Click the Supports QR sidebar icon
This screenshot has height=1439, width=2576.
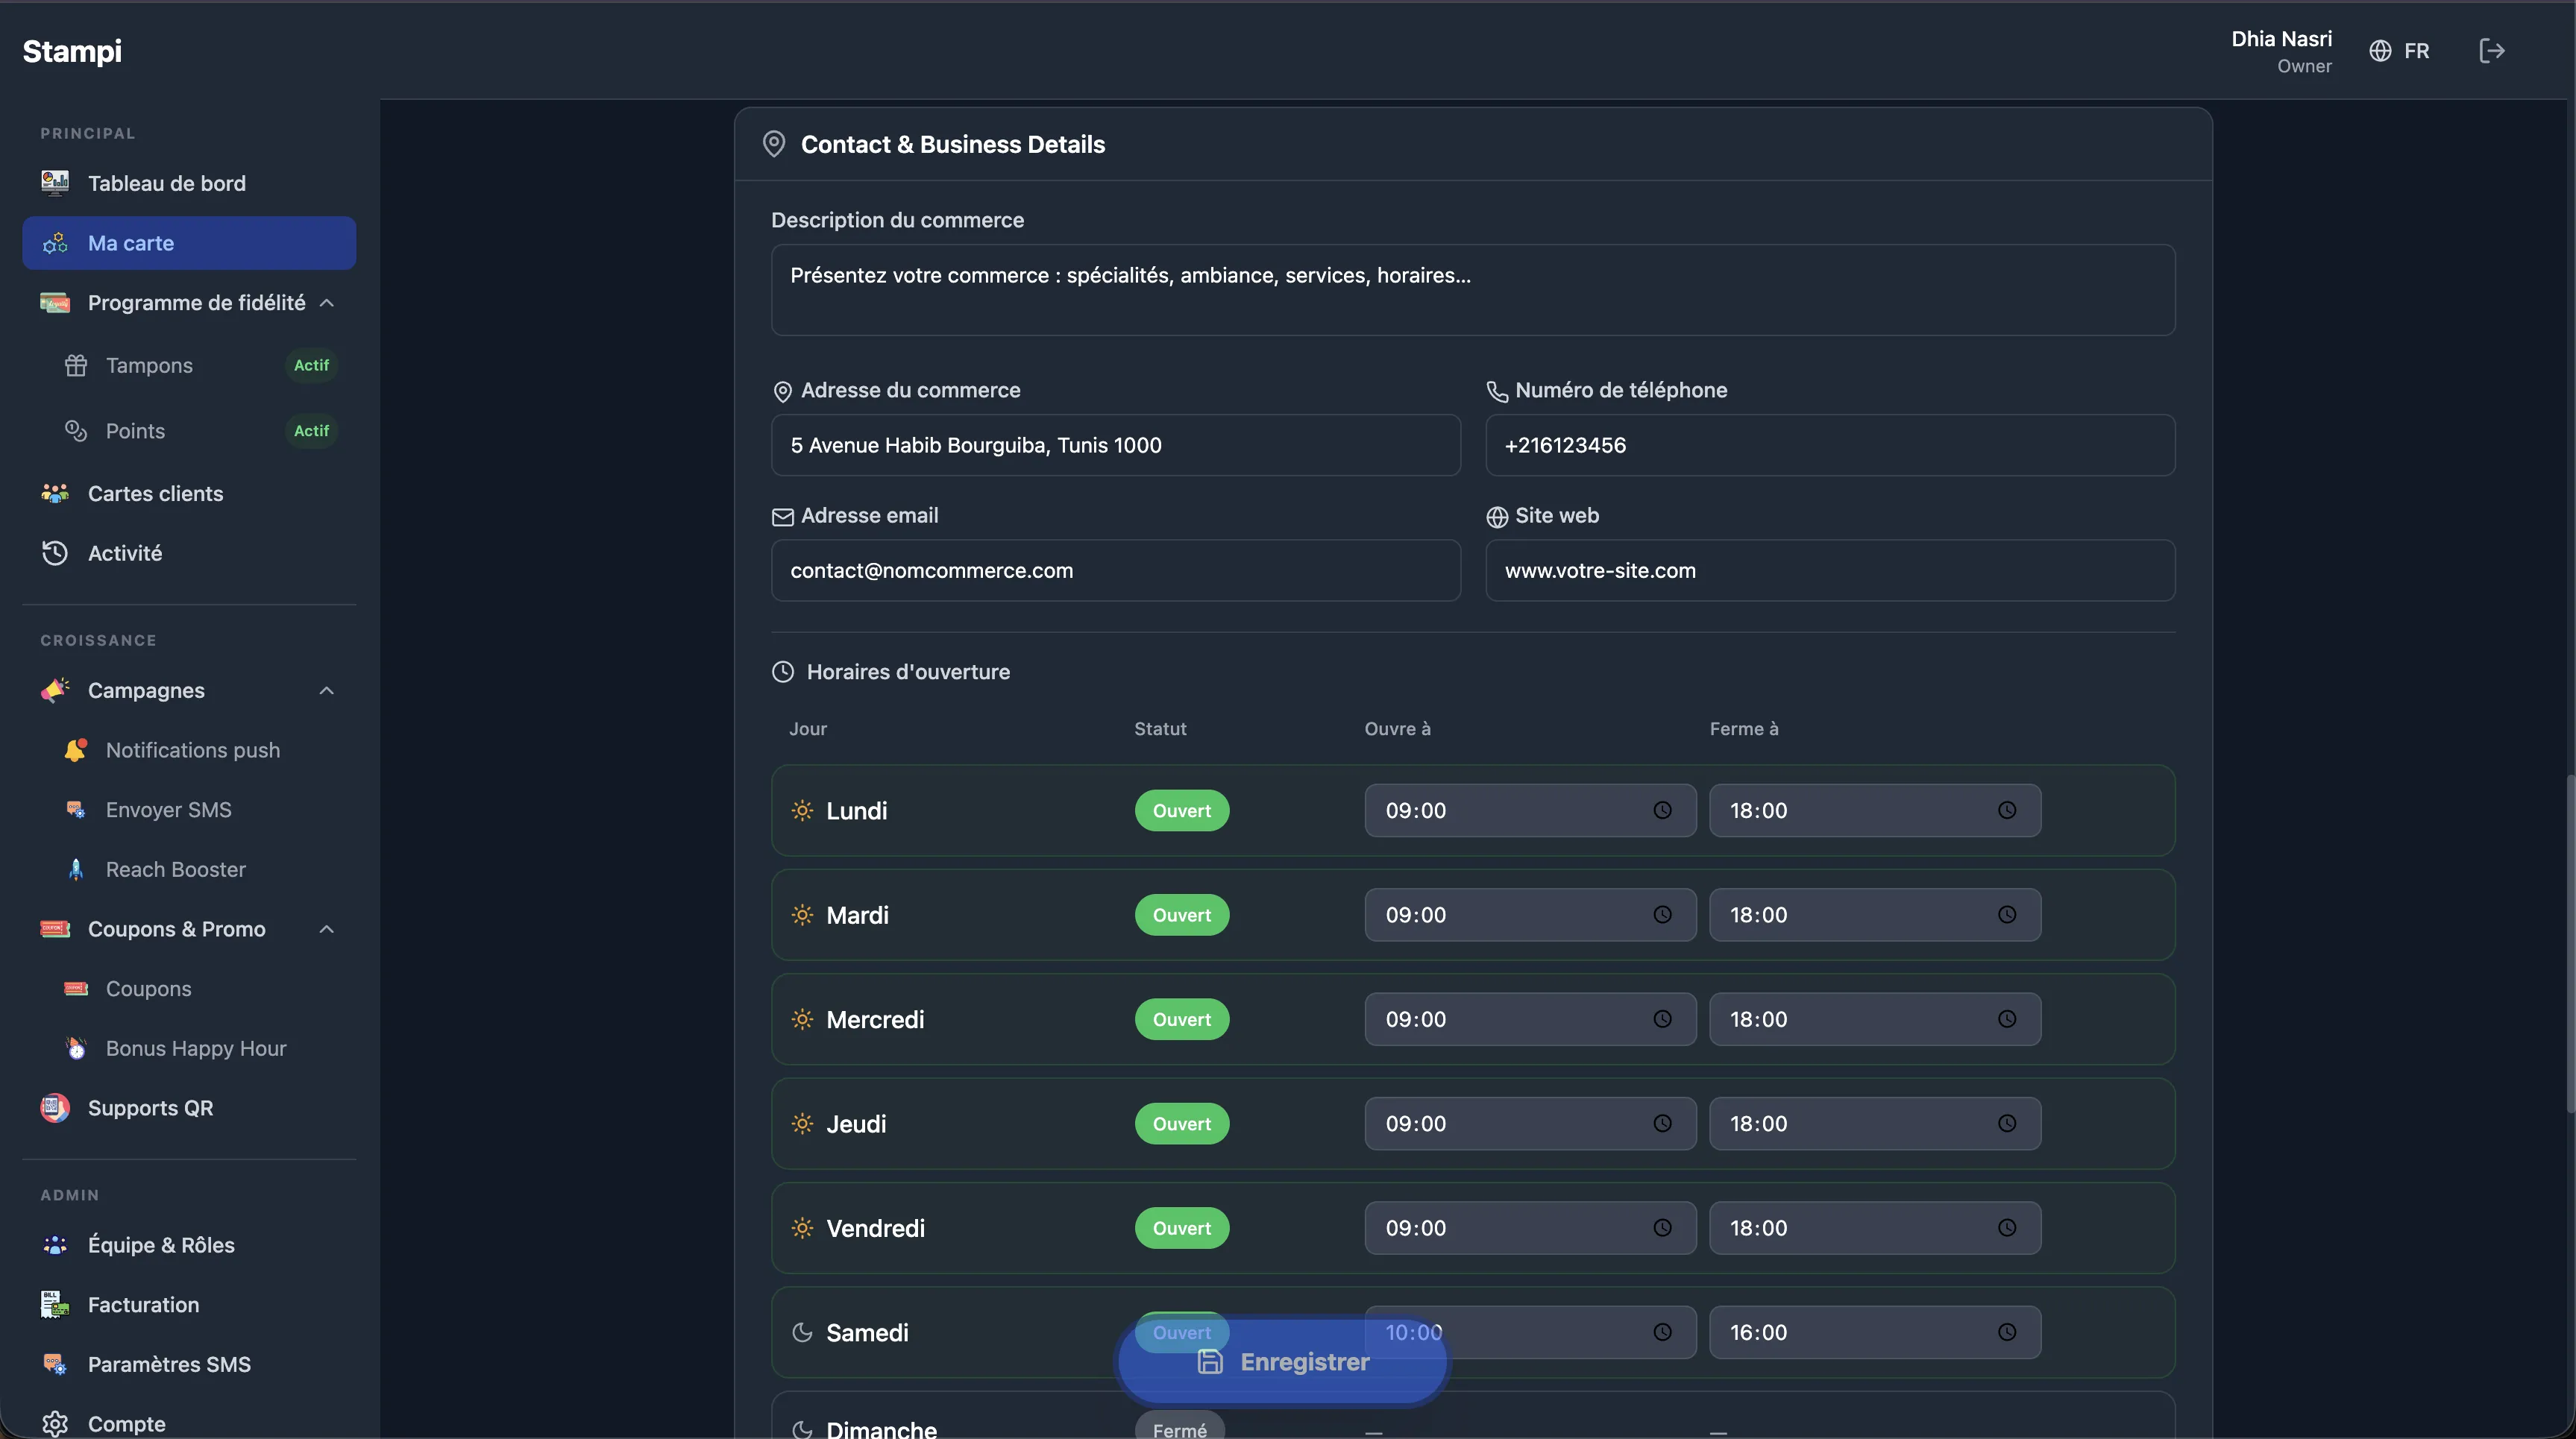[x=55, y=1108]
